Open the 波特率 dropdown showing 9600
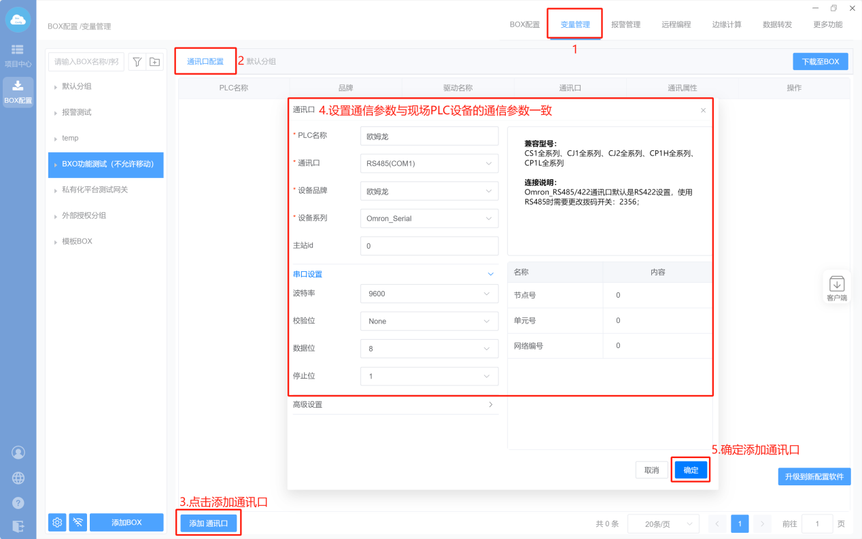862x539 pixels. coord(429,294)
